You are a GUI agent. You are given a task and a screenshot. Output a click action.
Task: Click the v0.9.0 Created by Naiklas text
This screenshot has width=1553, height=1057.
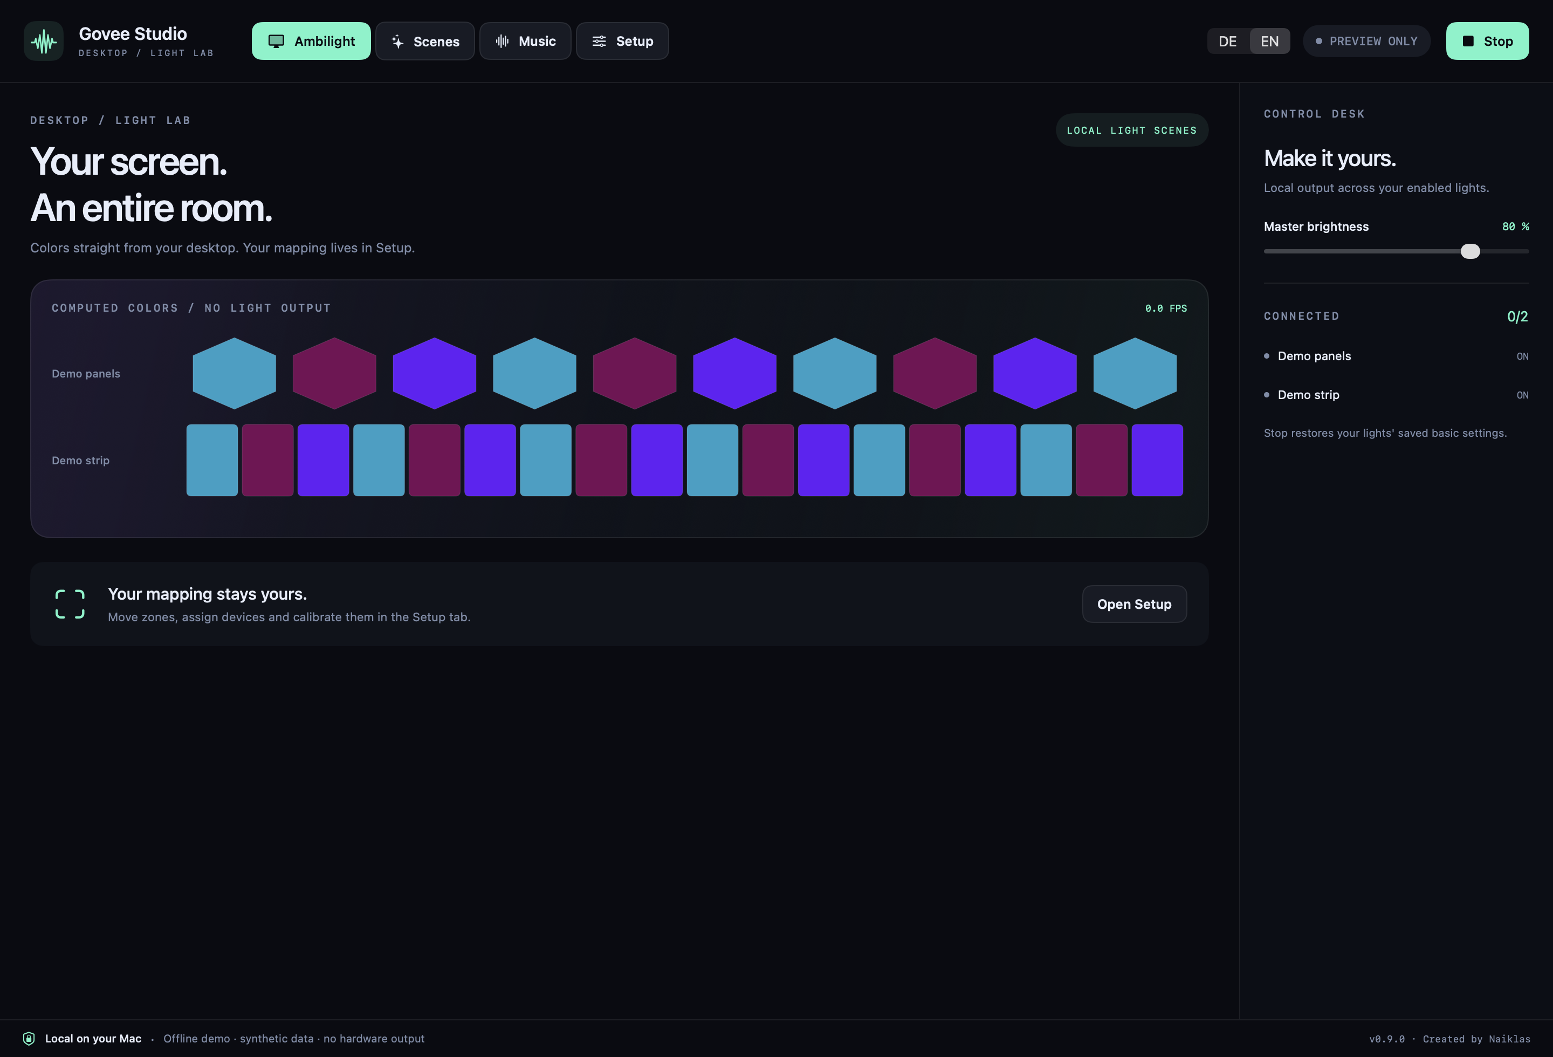pos(1449,1039)
